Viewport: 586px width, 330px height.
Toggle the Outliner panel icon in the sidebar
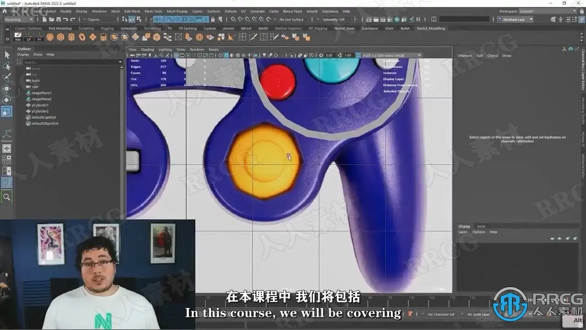(7, 182)
